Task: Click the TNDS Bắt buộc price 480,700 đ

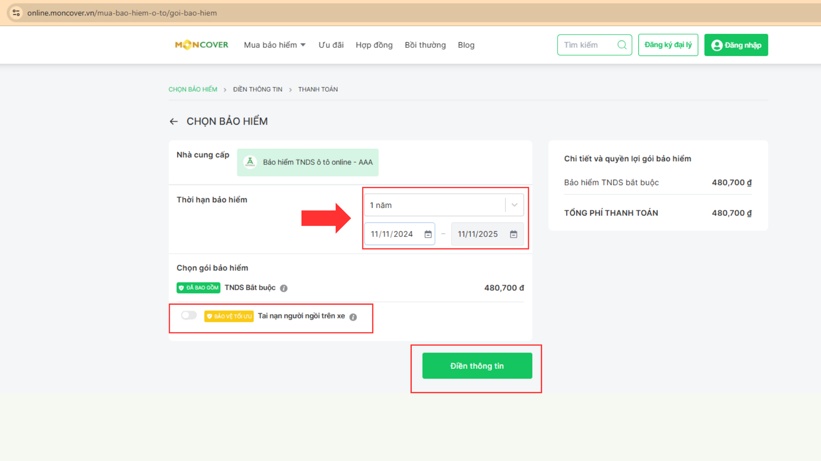Action: tap(504, 288)
